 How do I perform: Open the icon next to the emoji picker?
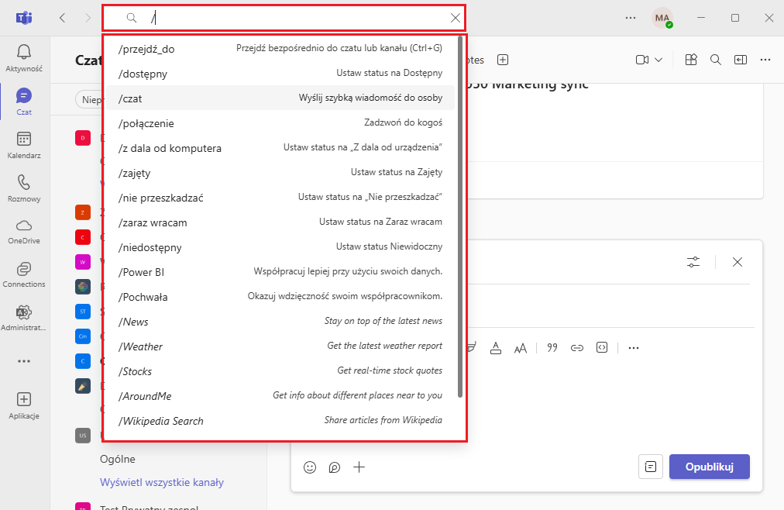coord(335,467)
